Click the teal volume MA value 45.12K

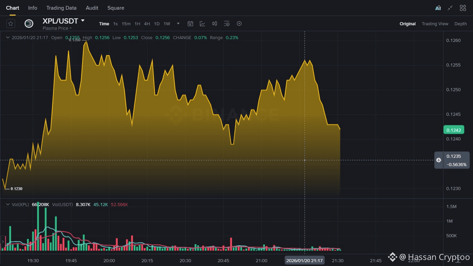tap(101, 204)
